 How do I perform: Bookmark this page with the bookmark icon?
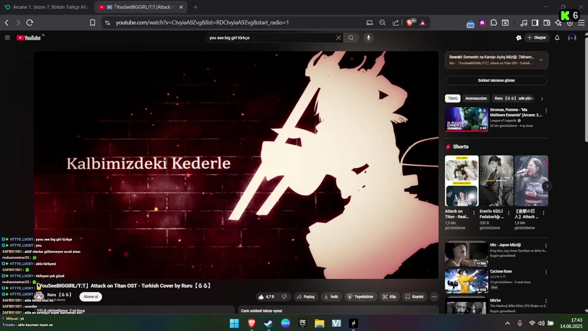point(92,23)
